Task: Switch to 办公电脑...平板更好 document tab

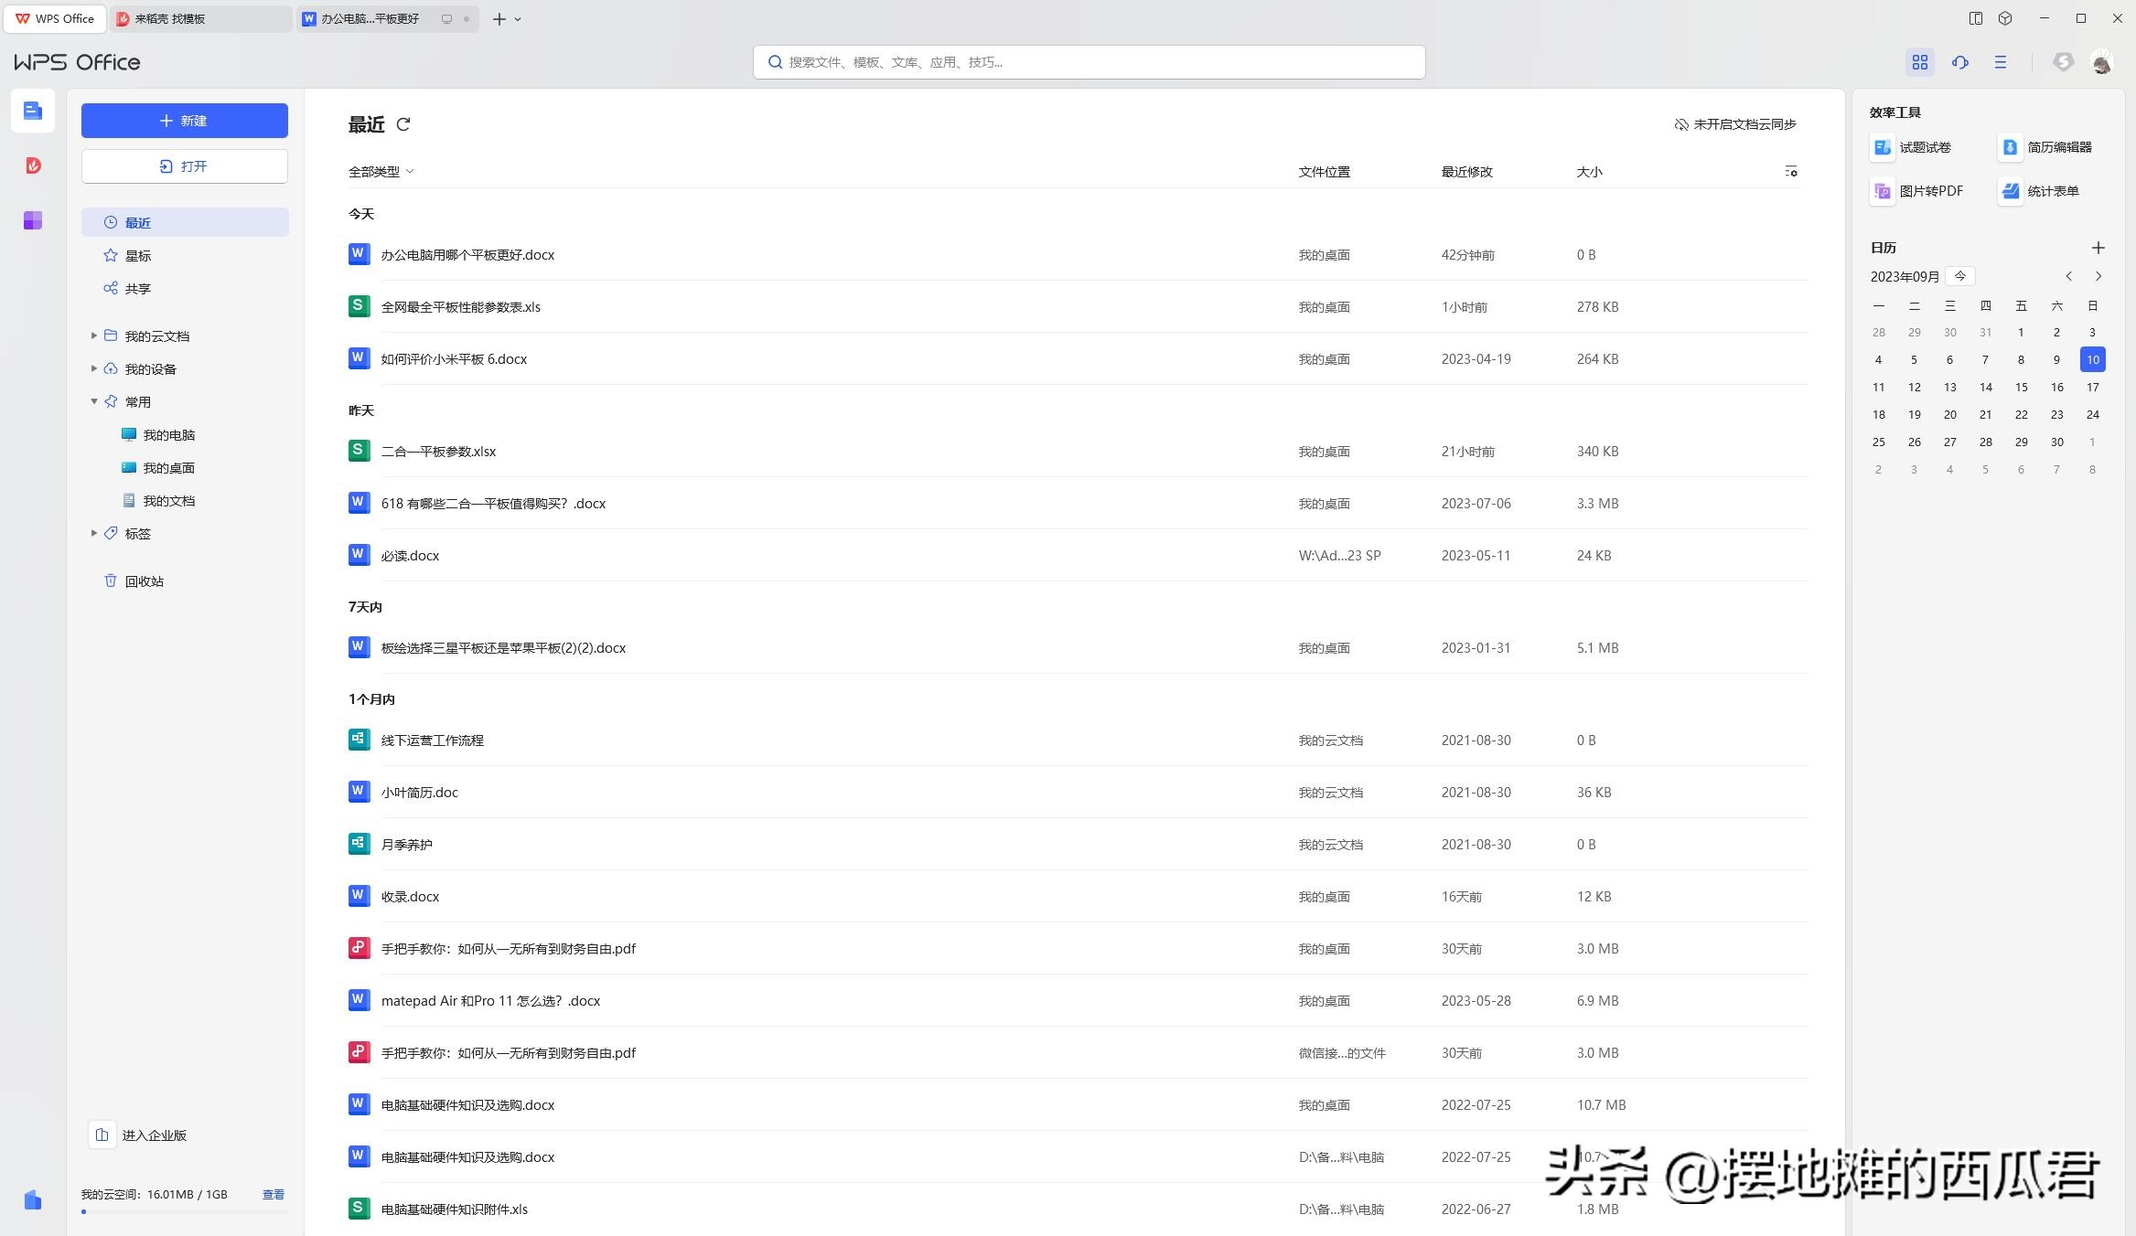Action: pyautogui.click(x=387, y=18)
